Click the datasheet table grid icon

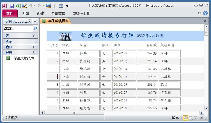tap(61, 6)
